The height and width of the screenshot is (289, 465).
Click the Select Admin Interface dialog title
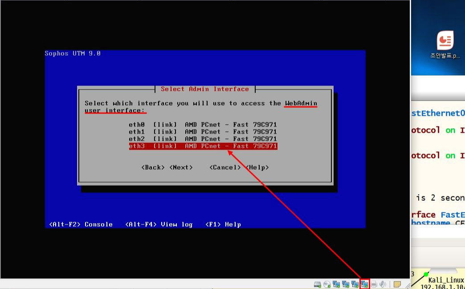click(205, 89)
